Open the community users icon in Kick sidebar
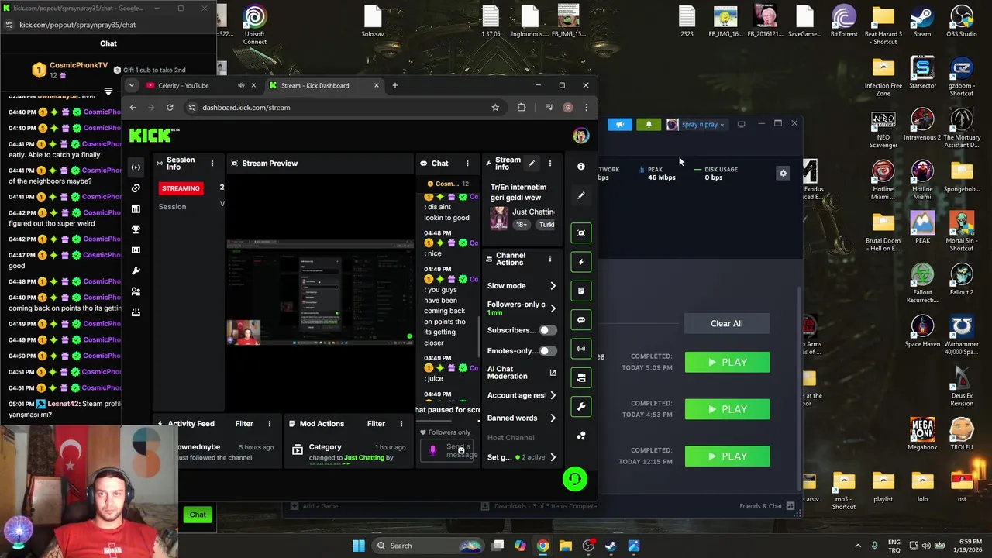Image resolution: width=992 pixels, height=558 pixels. coord(136,291)
